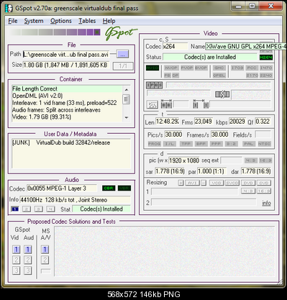Click the 1/1 file counter button
This screenshot has width=287, height=300.
pyautogui.click(x=123, y=65)
